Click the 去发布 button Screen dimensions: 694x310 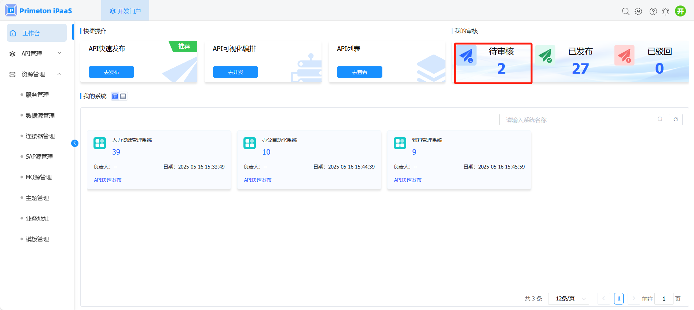(x=111, y=72)
